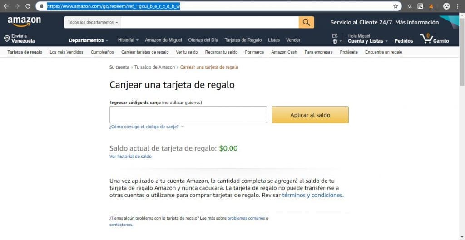Expand ¿Cómo consigo el código de canje?
Image resolution: width=465 pixels, height=240 pixels.
click(147, 127)
